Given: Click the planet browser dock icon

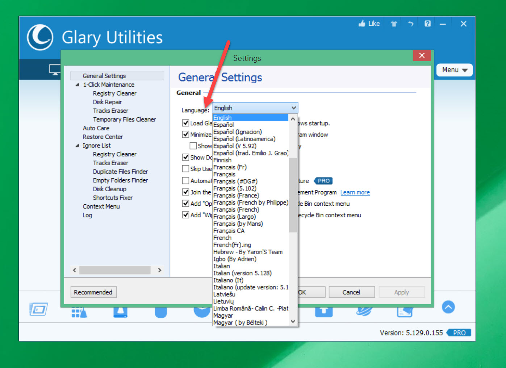Looking at the screenshot, I should tap(364, 311).
